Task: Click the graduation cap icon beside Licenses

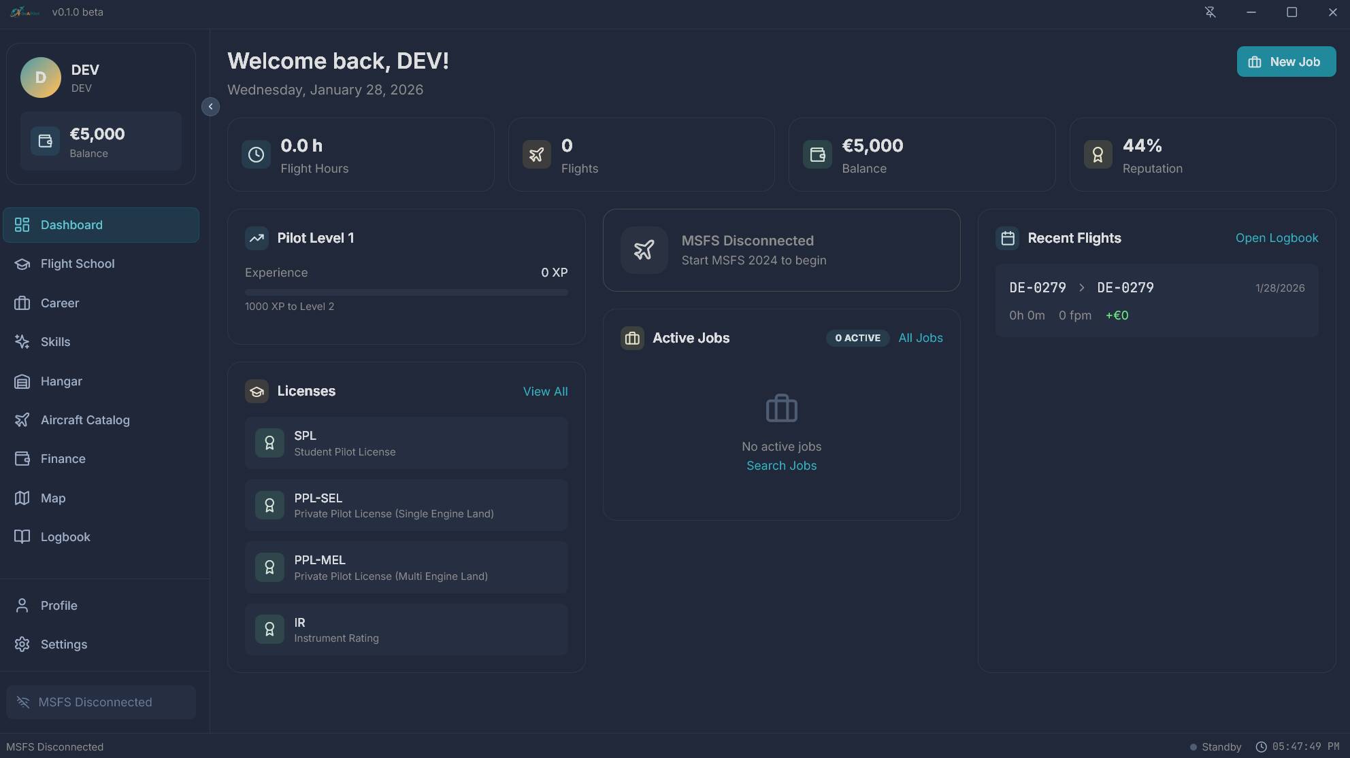Action: point(257,392)
